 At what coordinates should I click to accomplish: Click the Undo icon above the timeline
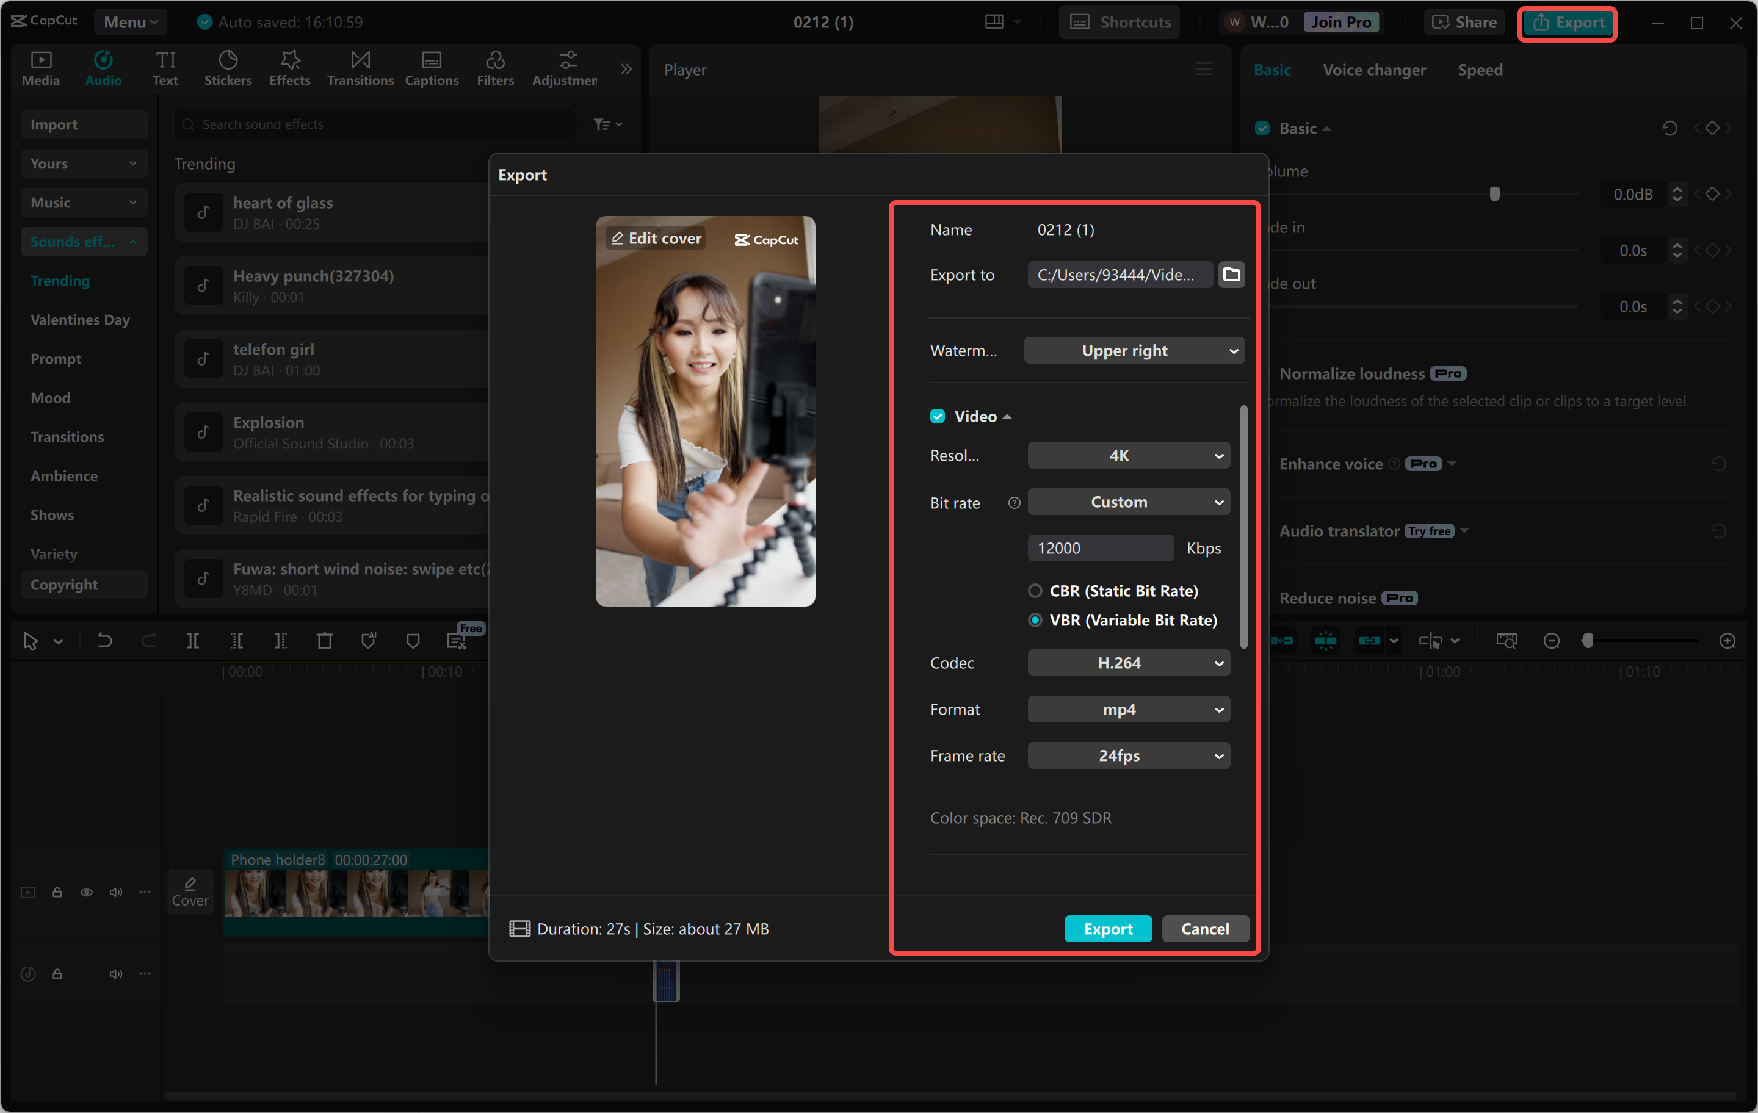(x=104, y=640)
